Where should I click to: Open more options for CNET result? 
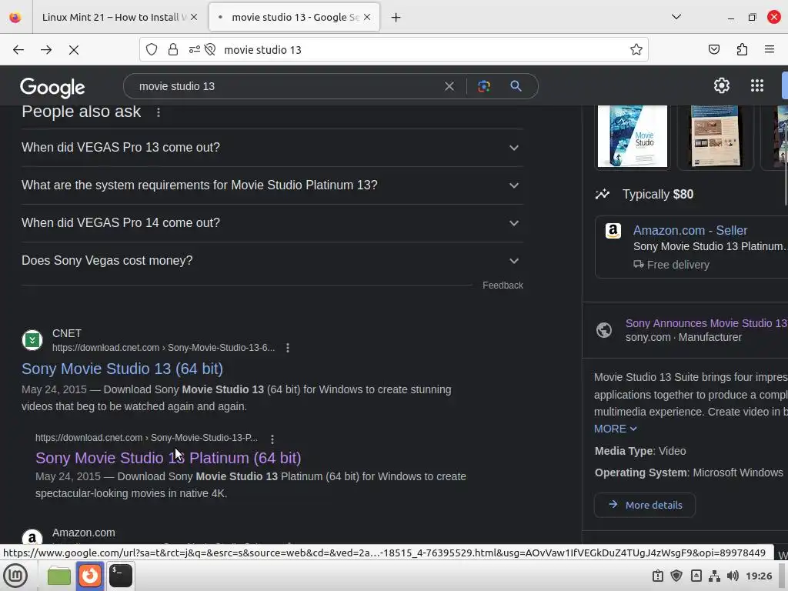288,348
